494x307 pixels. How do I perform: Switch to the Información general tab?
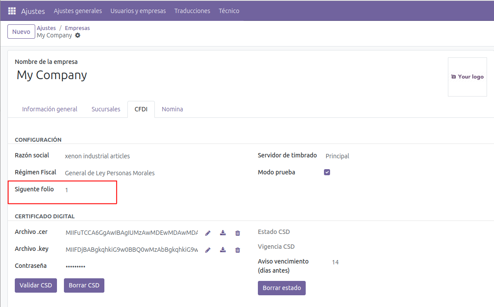(50, 109)
